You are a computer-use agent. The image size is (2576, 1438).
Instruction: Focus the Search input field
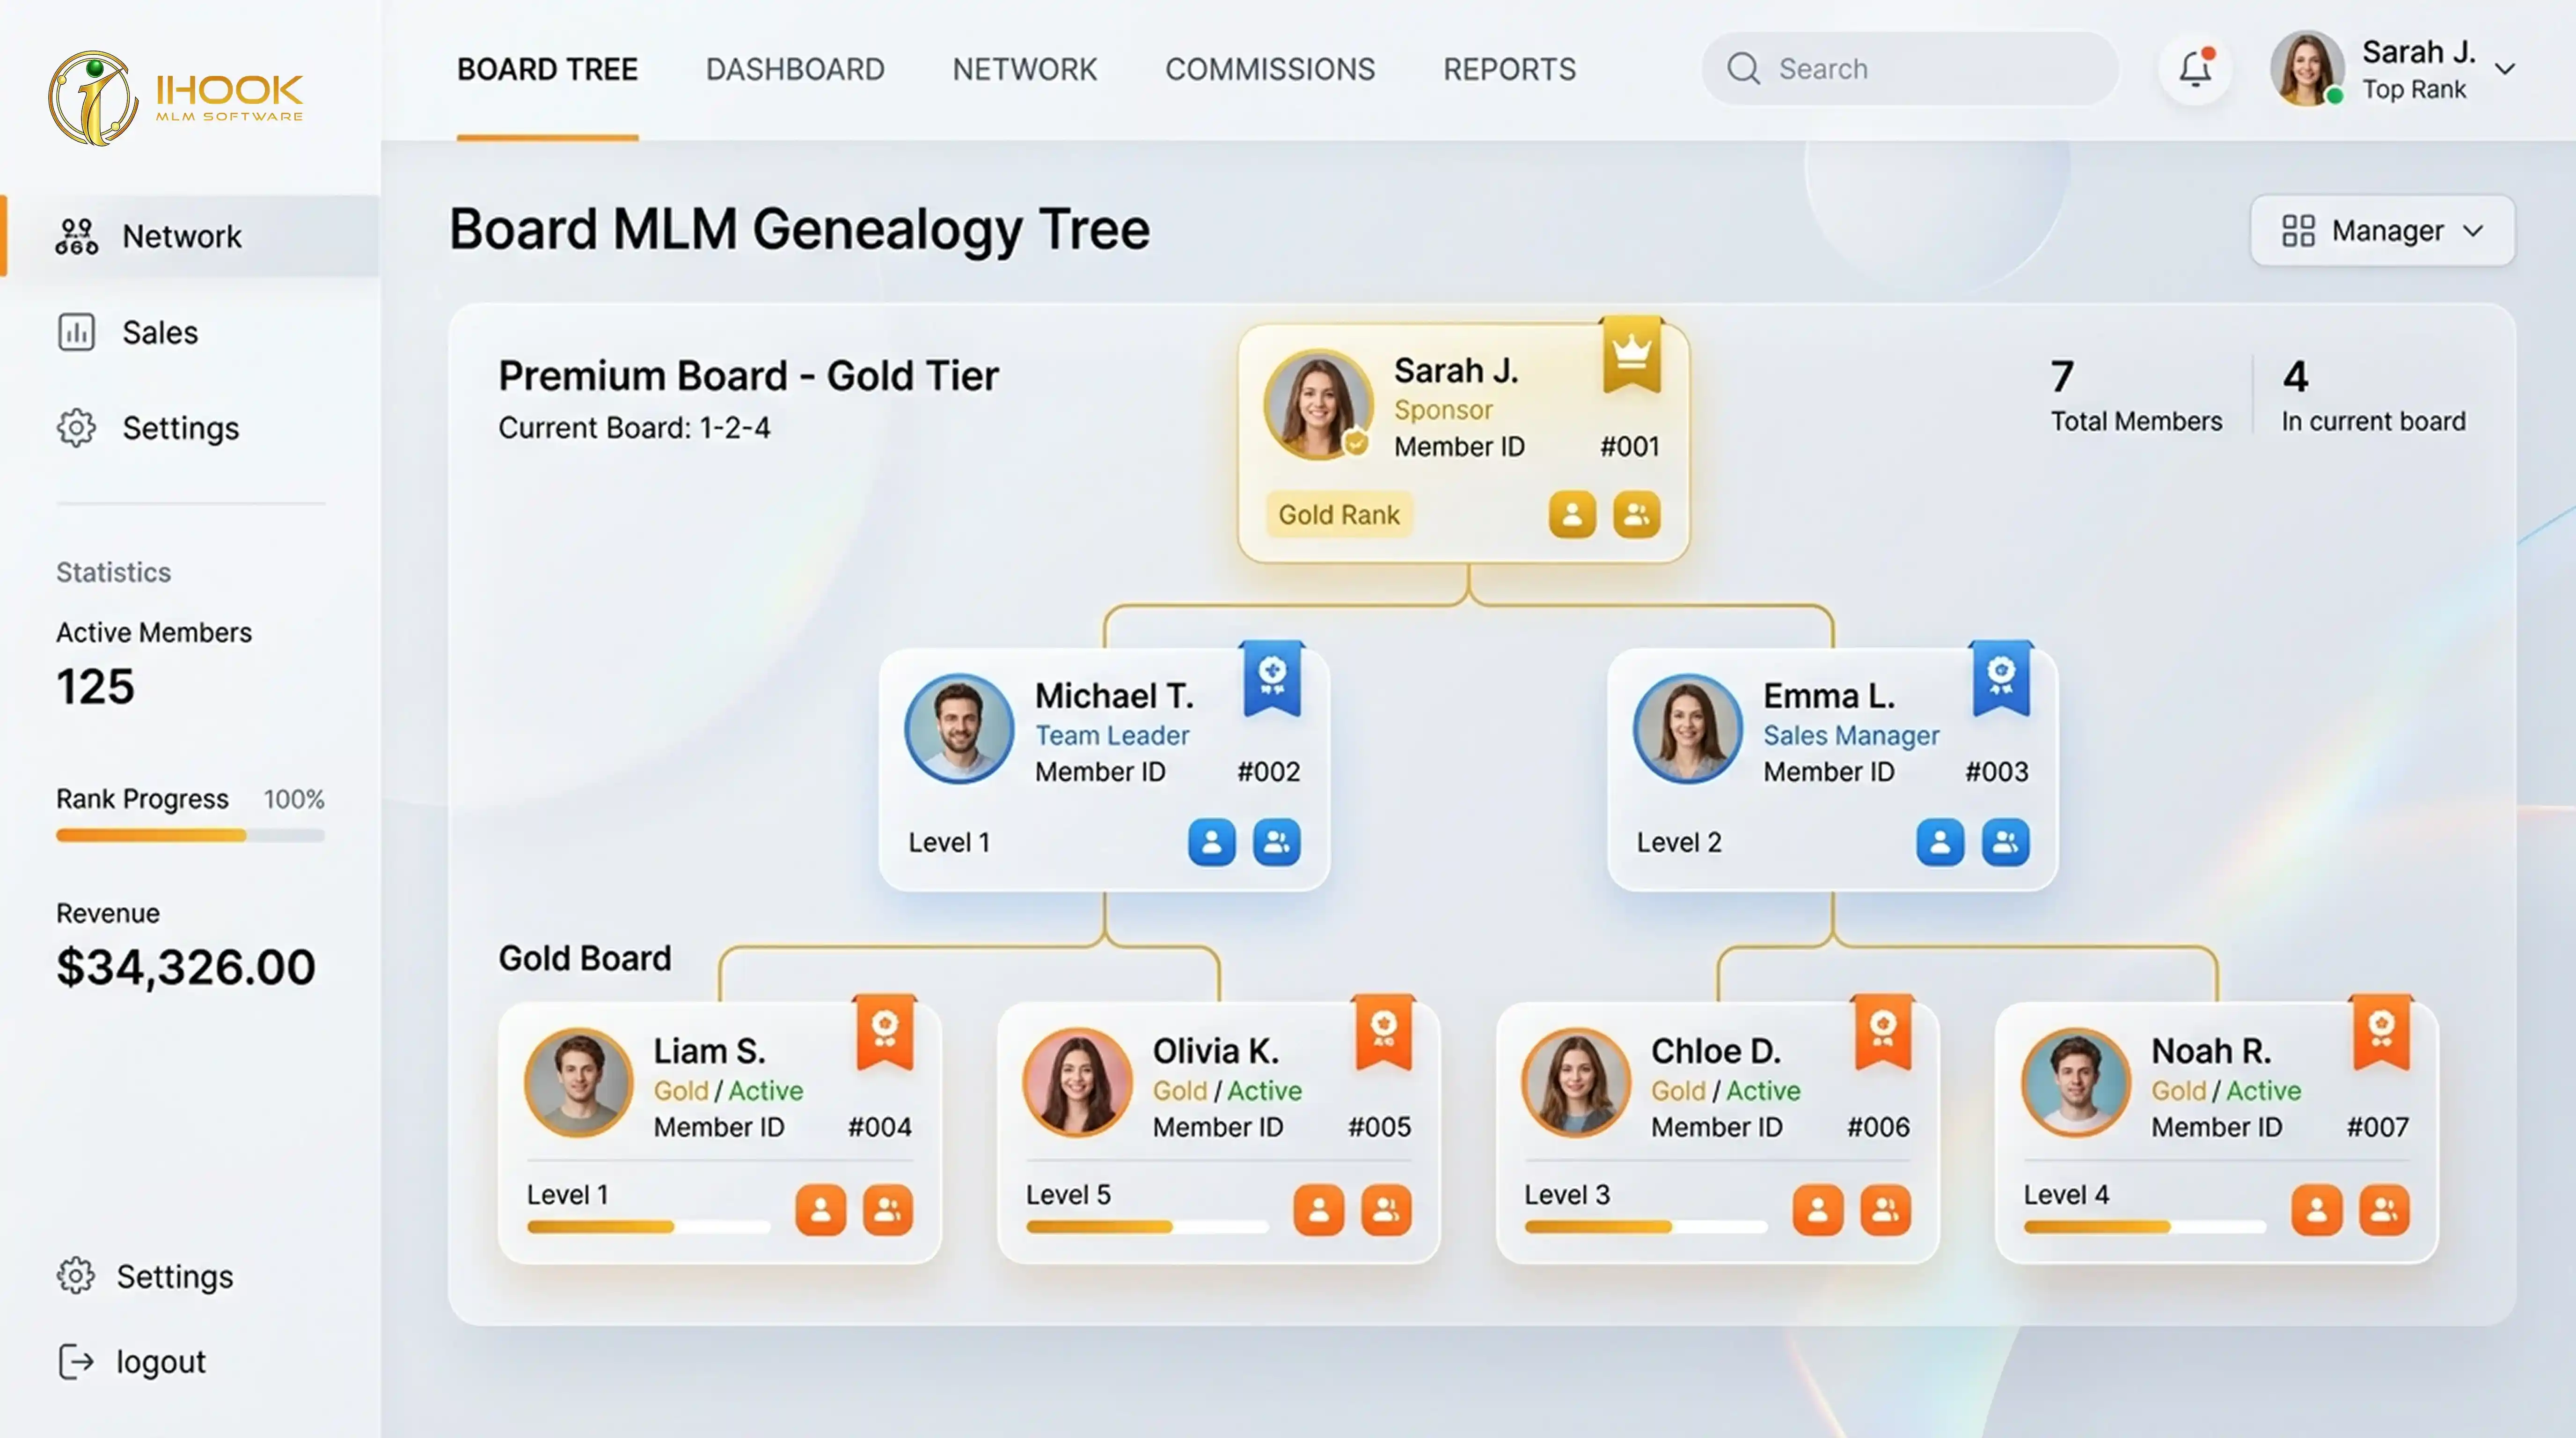(x=1910, y=69)
